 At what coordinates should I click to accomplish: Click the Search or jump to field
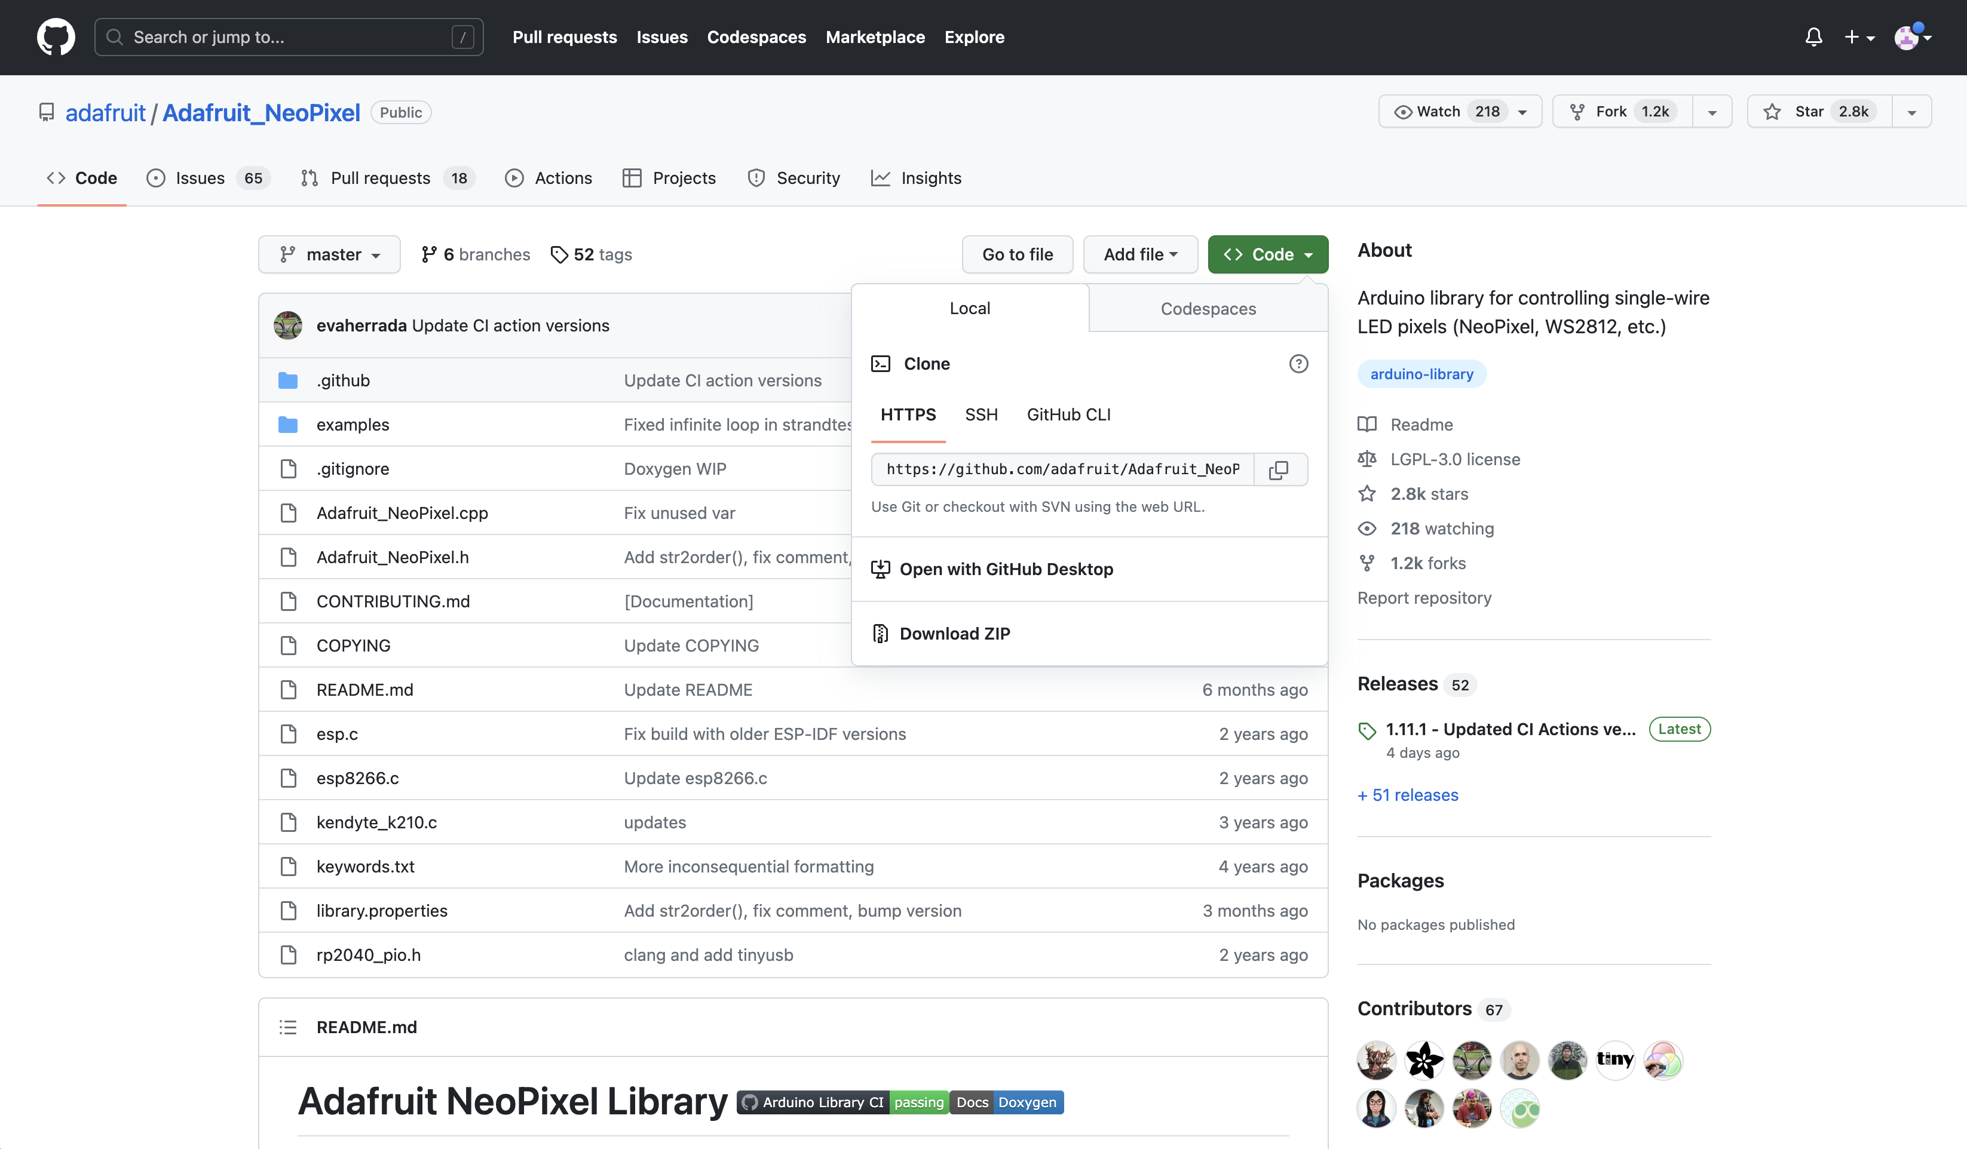pyautogui.click(x=289, y=36)
